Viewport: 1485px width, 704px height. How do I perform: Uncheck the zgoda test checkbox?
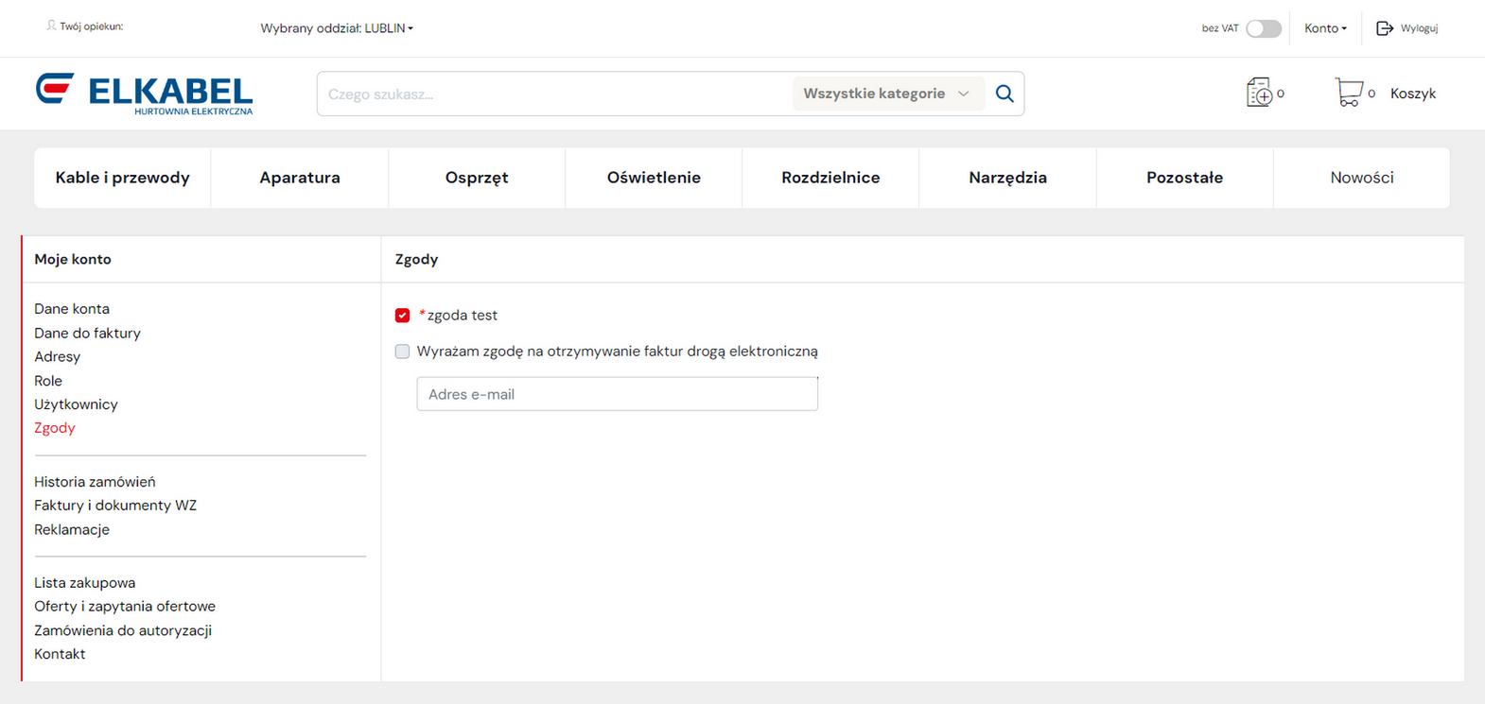pyautogui.click(x=402, y=316)
